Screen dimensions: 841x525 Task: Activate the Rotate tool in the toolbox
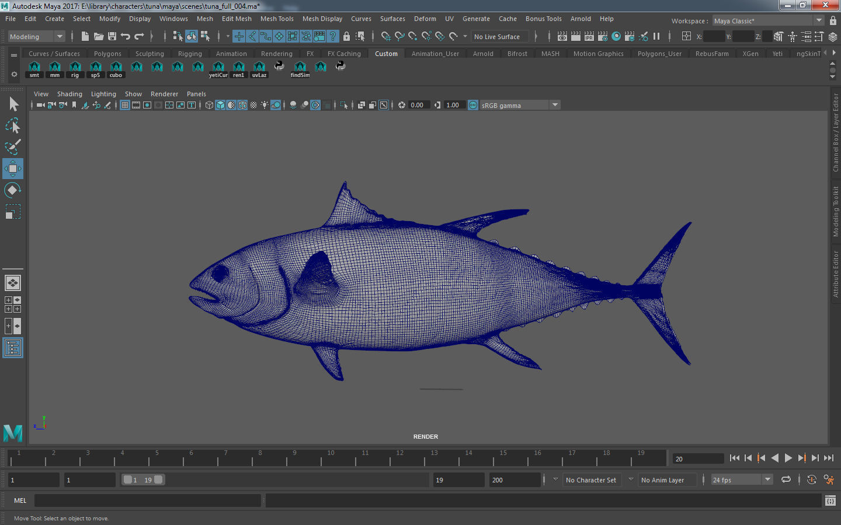click(x=13, y=190)
